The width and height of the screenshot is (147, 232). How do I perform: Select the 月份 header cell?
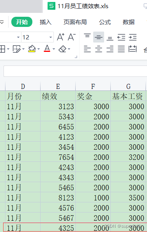pyautogui.click(x=23, y=96)
